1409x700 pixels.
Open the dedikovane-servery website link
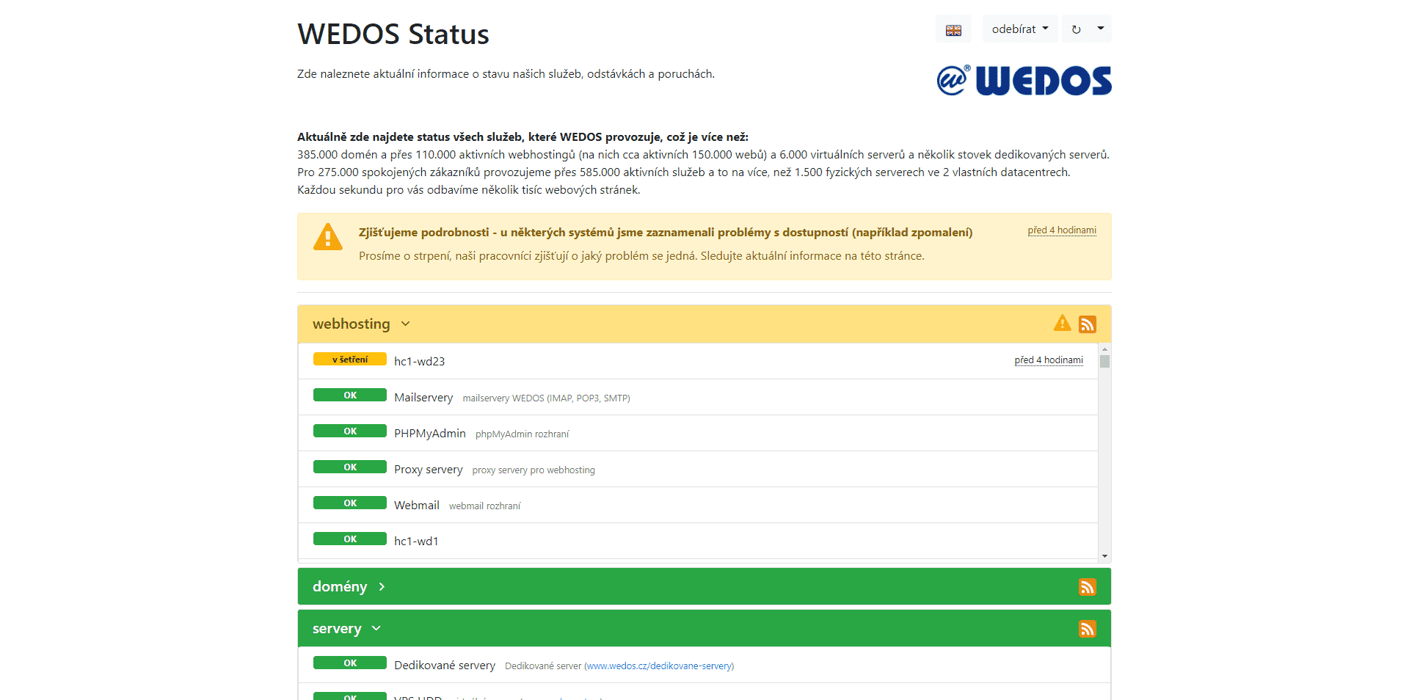pos(658,666)
